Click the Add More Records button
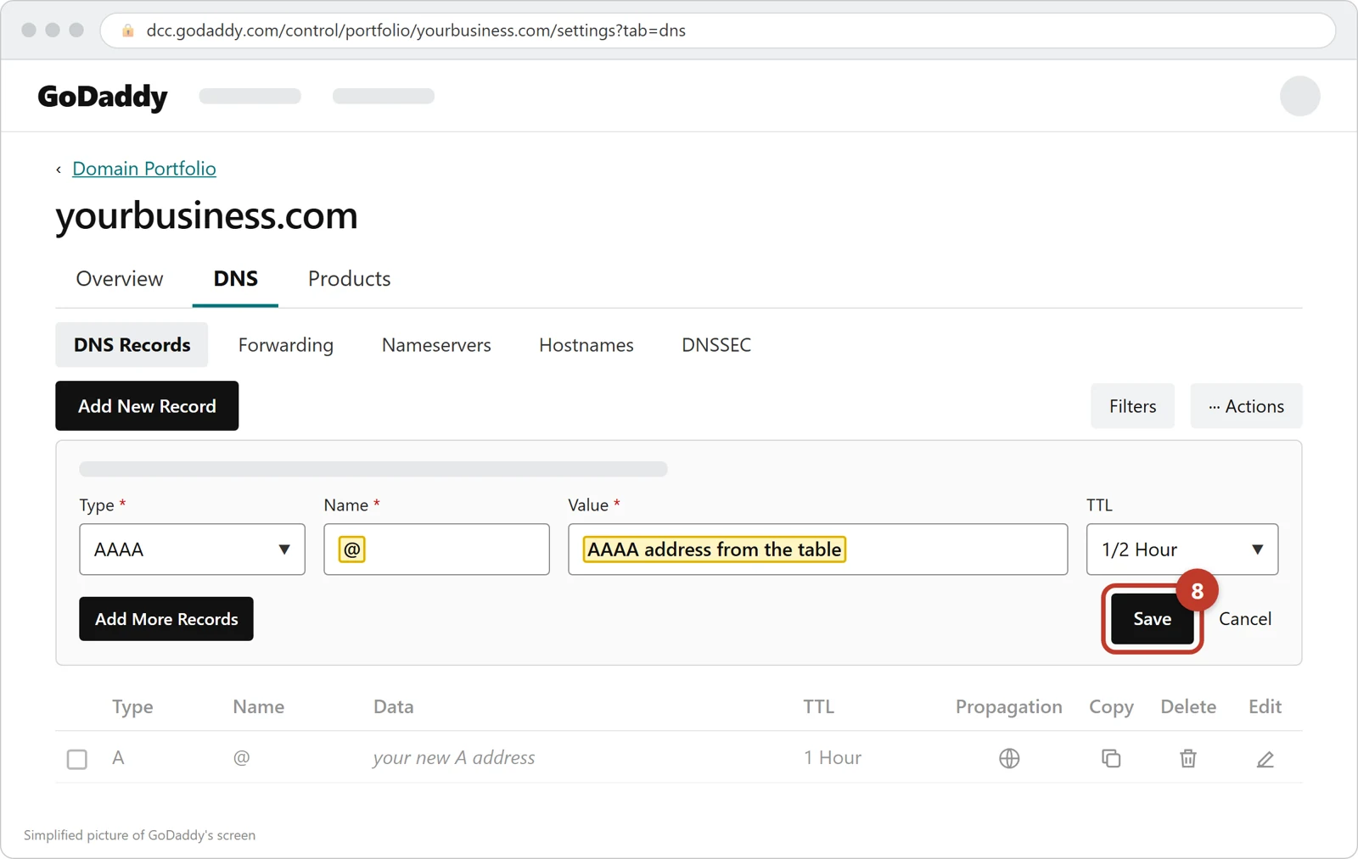Screen dimensions: 1358x859 point(166,619)
